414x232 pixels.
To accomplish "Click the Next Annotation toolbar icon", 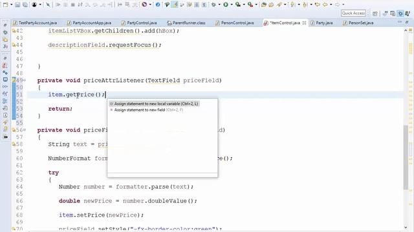I will coord(292,5).
